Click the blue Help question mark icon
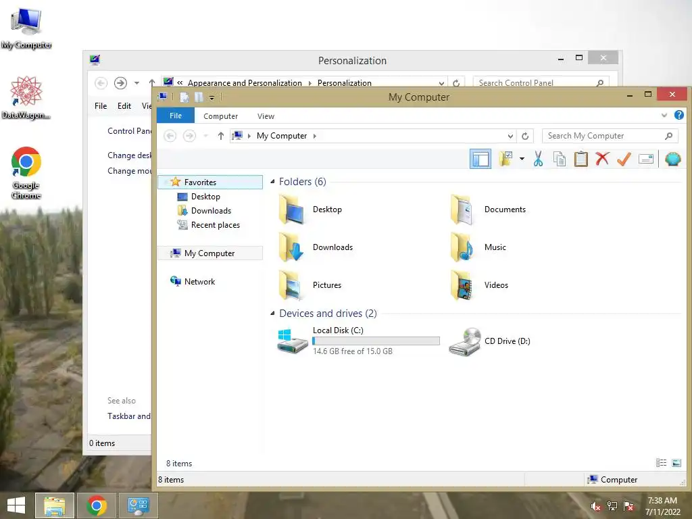The height and width of the screenshot is (519, 692). [x=678, y=115]
